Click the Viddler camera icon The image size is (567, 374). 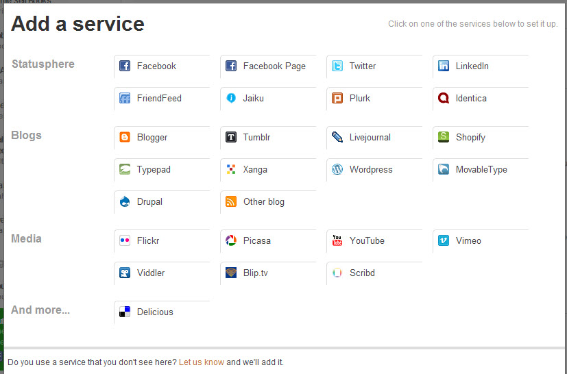click(x=125, y=273)
